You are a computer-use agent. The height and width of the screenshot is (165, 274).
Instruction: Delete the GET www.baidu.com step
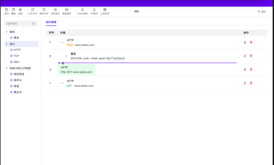pos(251,83)
